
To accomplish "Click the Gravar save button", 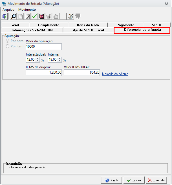I will coord(134,180).
